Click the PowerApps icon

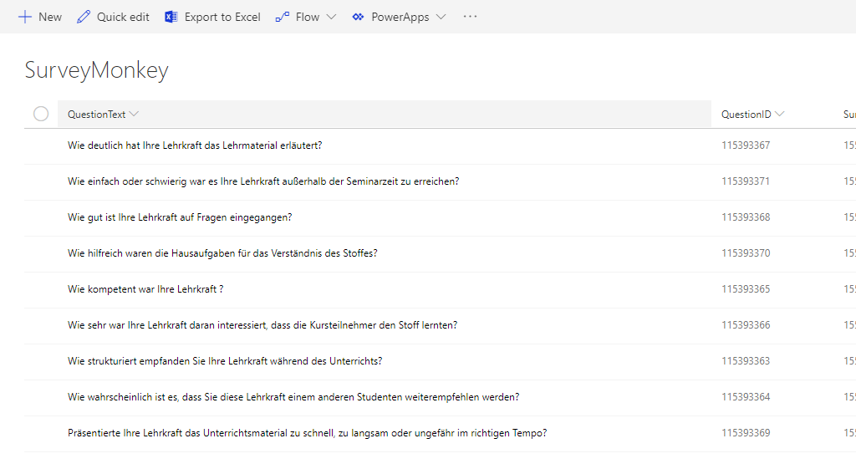[359, 17]
